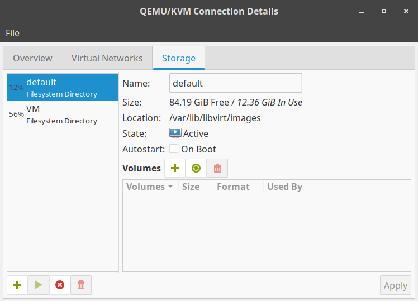Click the Active state monitor icon

(x=175, y=133)
